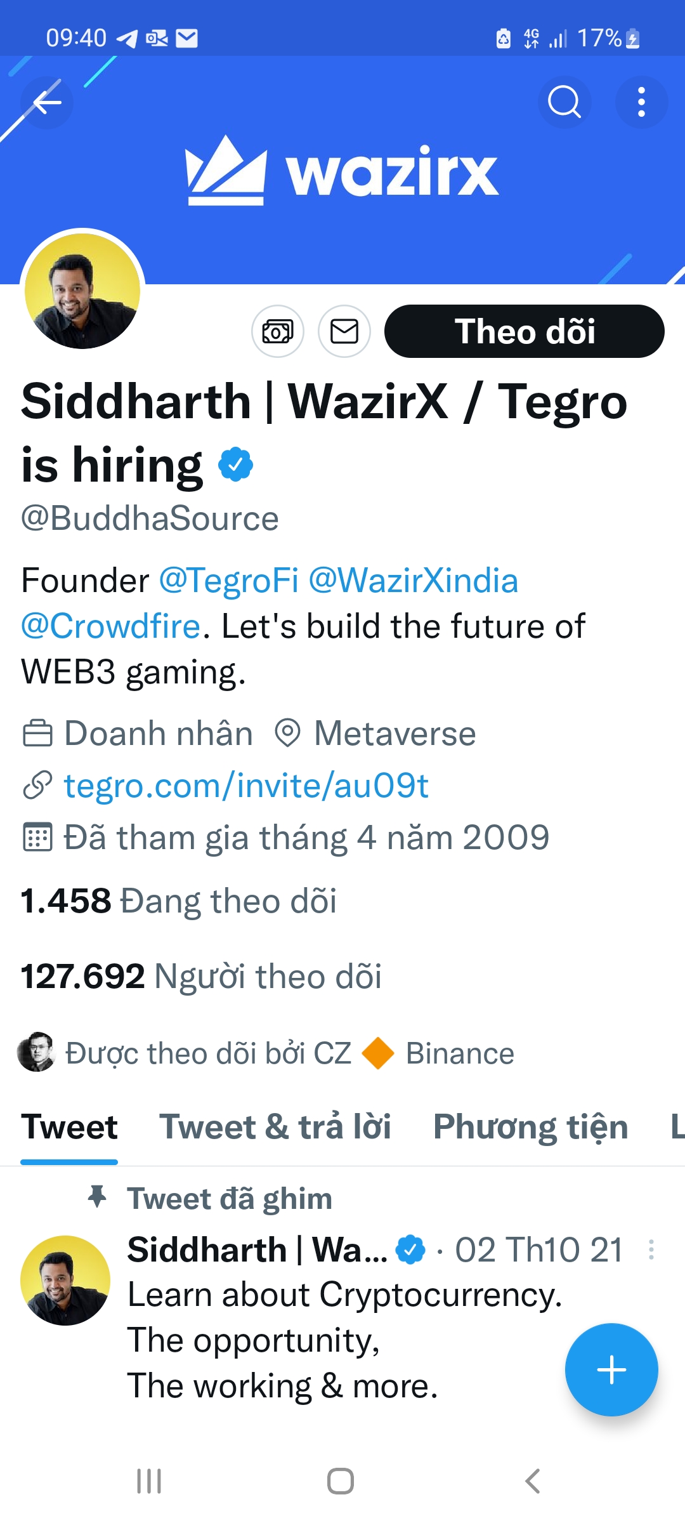Expand pinned tweet three-dot menu
Viewport: 685px width, 1523px height.
(651, 1250)
